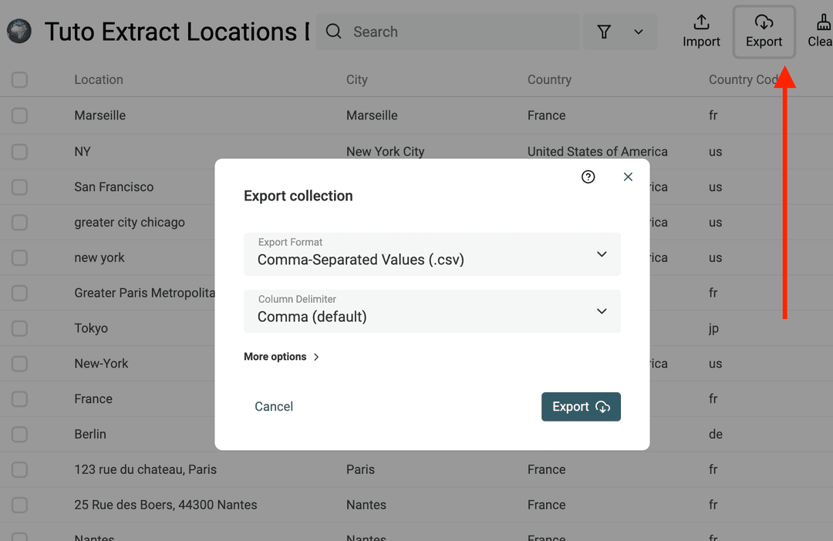Confirm with the Export button in dialog

[581, 406]
